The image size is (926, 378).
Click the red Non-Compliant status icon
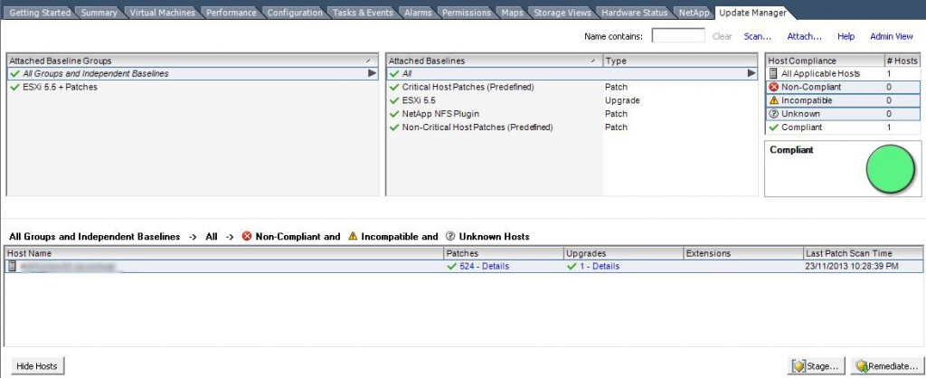pos(773,87)
